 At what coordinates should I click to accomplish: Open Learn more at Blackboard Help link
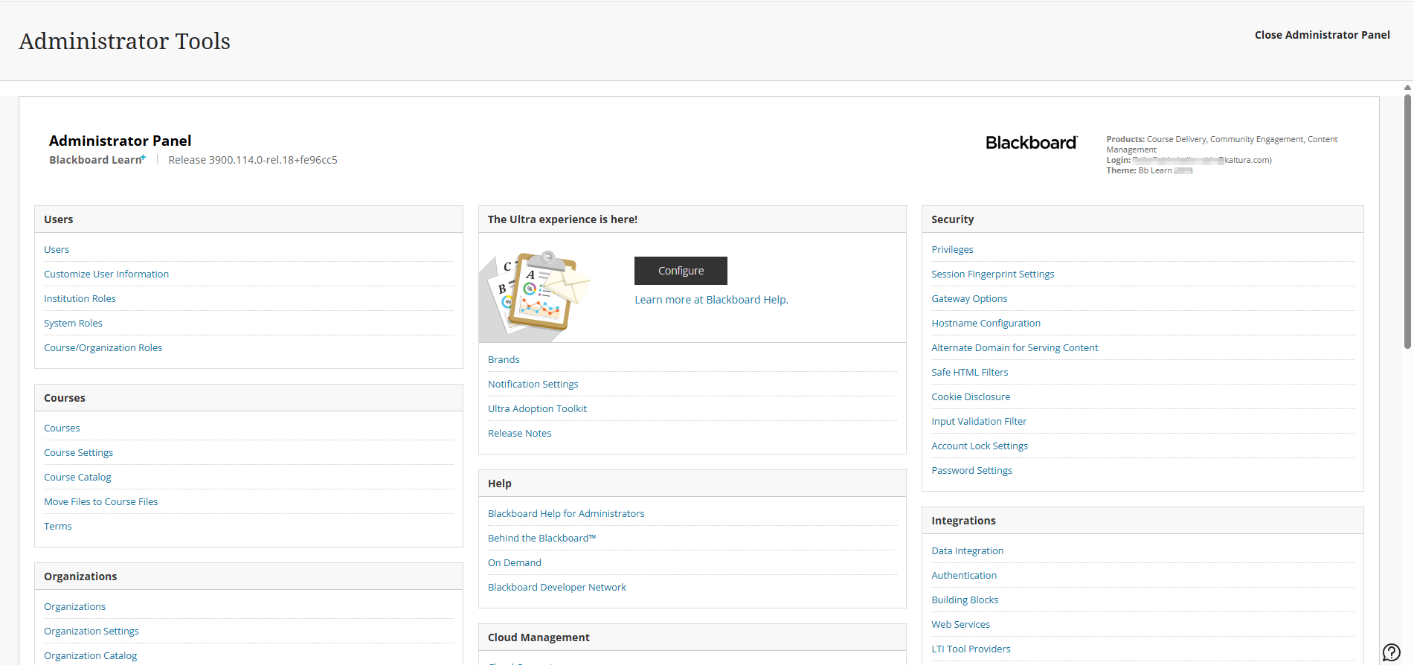coord(711,300)
